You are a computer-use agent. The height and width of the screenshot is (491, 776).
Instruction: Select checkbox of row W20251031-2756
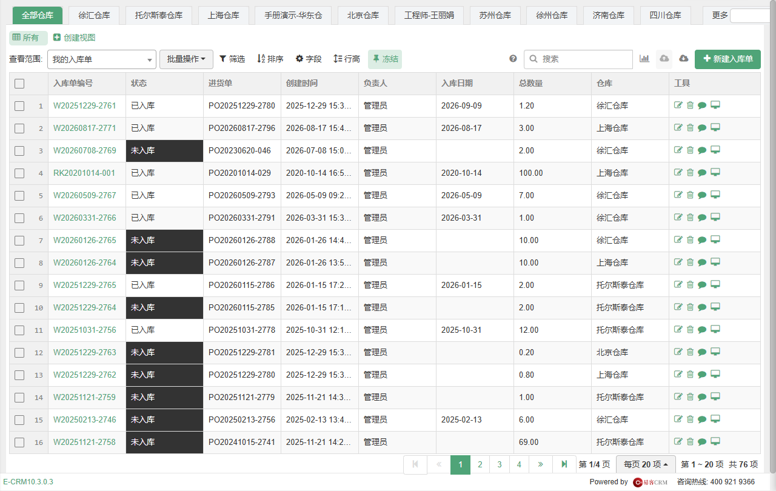tap(19, 330)
